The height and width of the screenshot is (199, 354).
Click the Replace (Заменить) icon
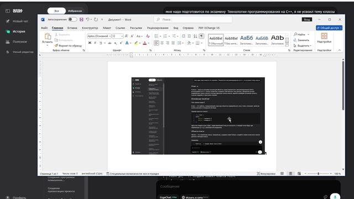click(x=295, y=40)
